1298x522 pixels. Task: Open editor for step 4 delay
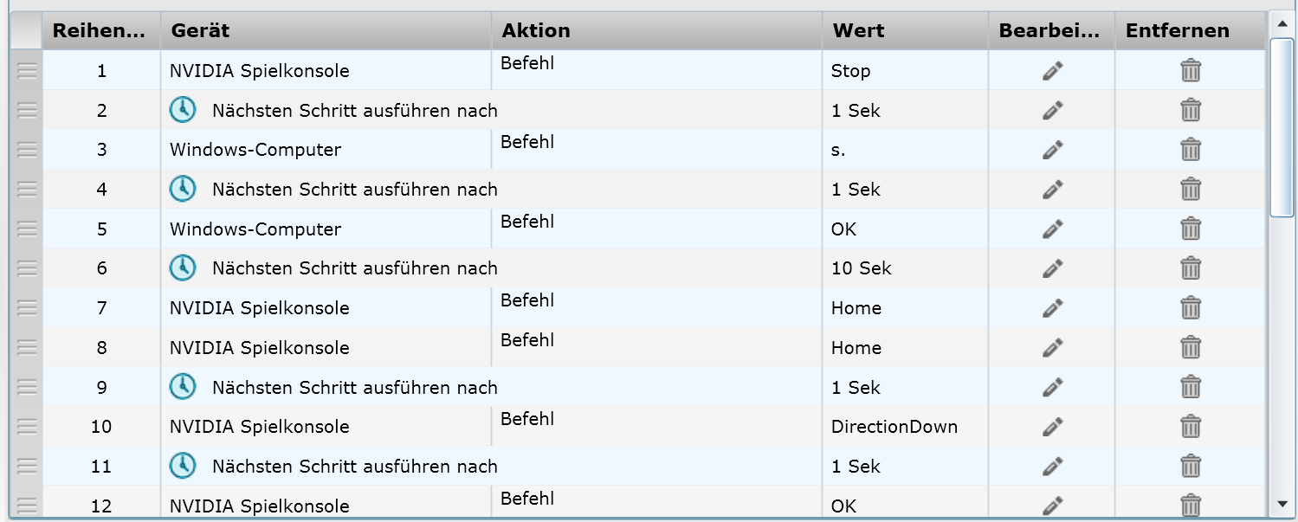[x=1052, y=190]
